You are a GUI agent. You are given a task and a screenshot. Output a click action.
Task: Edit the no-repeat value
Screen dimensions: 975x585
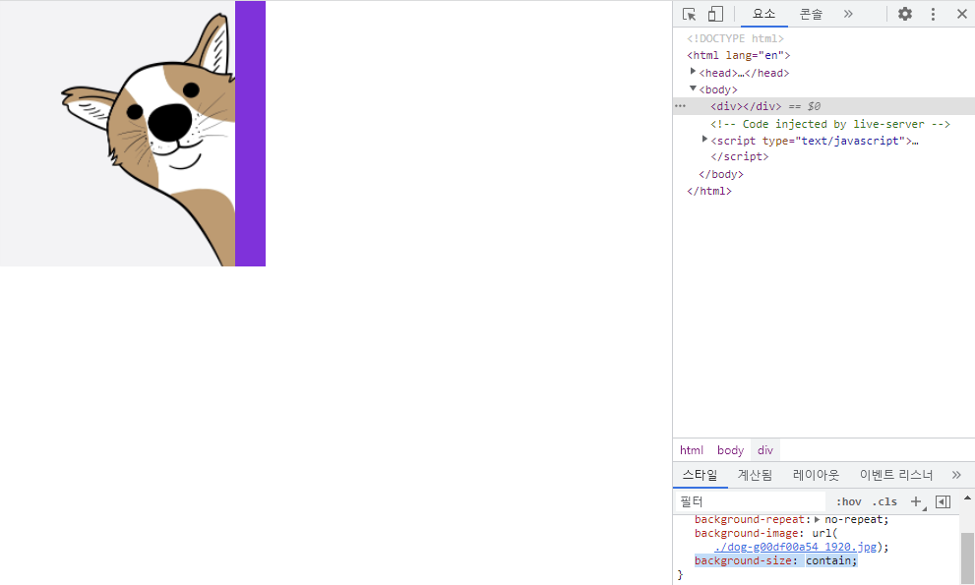[x=853, y=519]
